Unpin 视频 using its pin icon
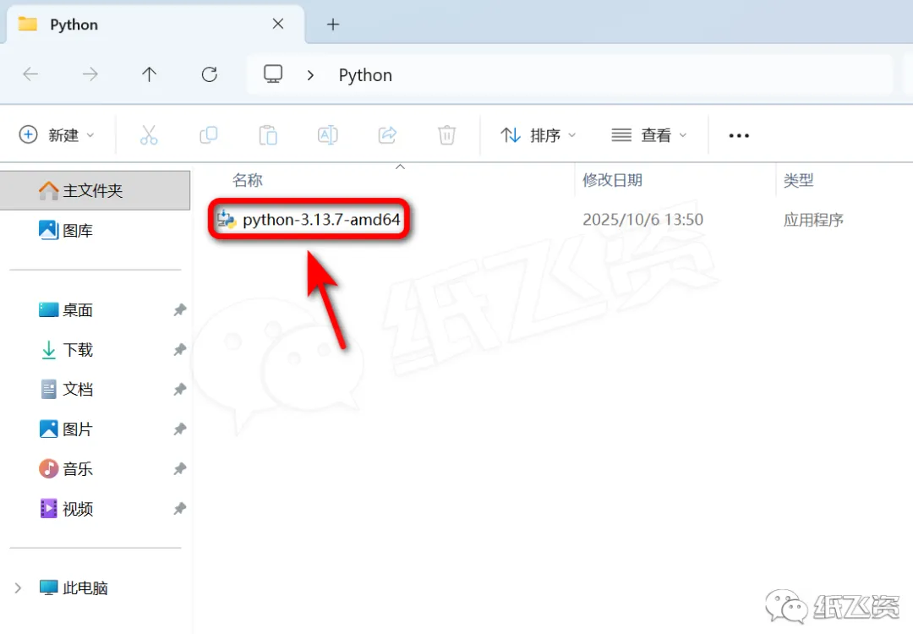Viewport: 913px width, 634px height. pyautogui.click(x=180, y=509)
